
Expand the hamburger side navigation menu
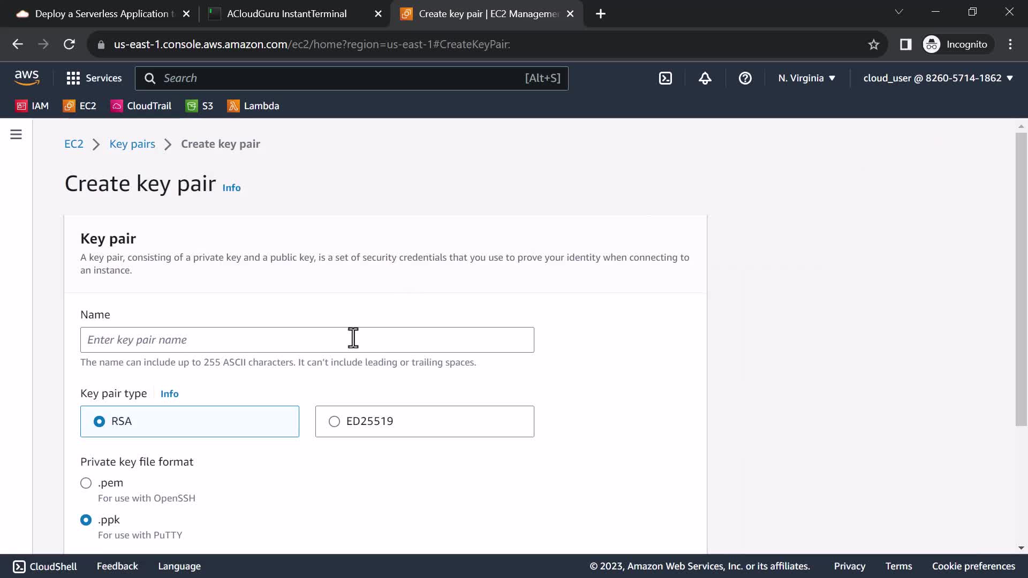tap(16, 134)
